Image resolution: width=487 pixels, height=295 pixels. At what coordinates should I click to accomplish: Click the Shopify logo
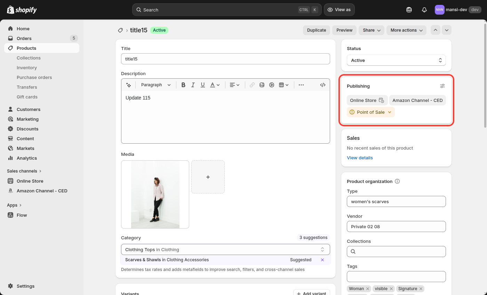[x=22, y=10]
